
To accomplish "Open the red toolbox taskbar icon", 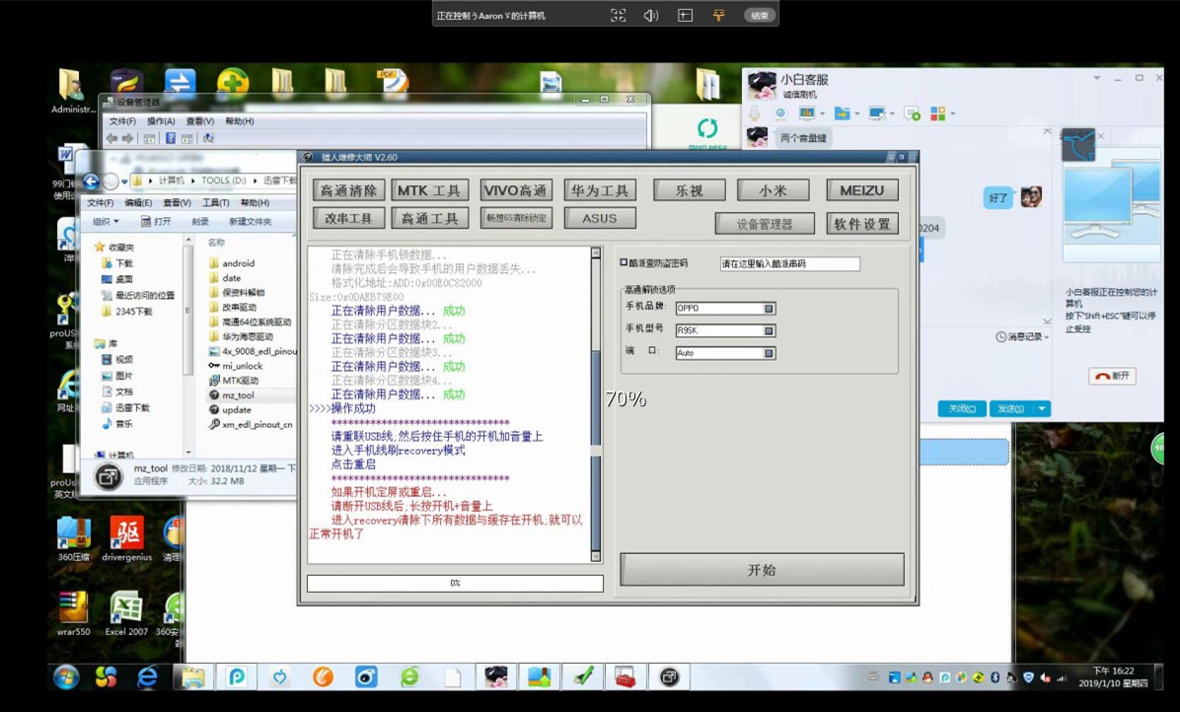I will click(626, 677).
